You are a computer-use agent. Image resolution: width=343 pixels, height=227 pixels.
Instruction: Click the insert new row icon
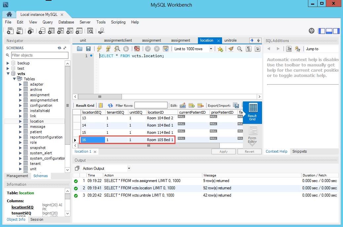(x=192, y=105)
